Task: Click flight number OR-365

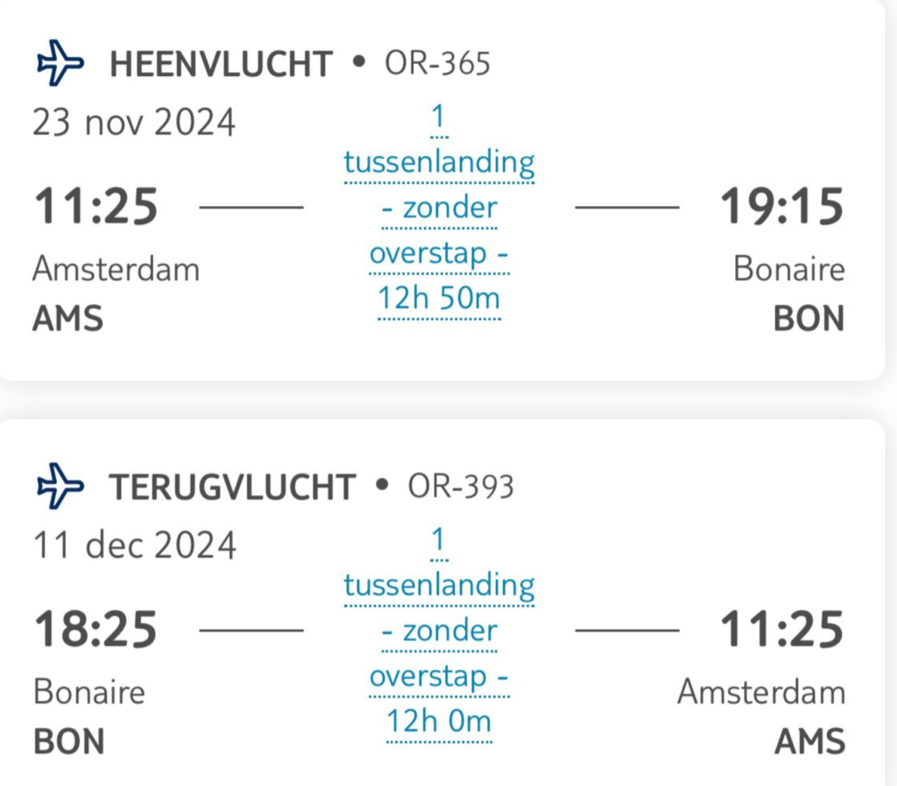Action: pyautogui.click(x=437, y=64)
